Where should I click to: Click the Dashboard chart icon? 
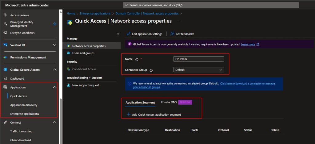(x=6, y=78)
